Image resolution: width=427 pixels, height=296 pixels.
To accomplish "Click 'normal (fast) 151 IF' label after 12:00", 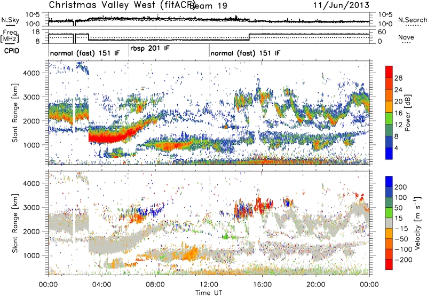I will [x=246, y=53].
